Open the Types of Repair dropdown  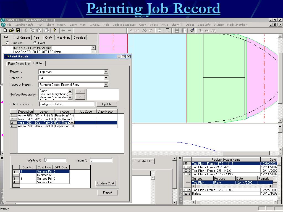click(x=106, y=84)
